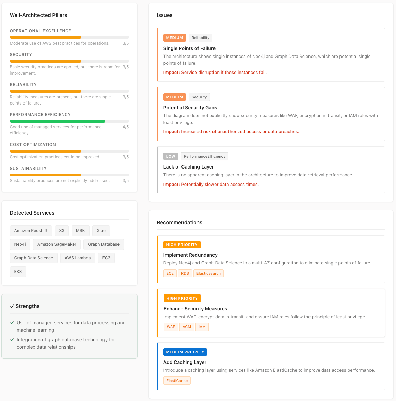Select the Amazon Redshift service chip

[31, 230]
